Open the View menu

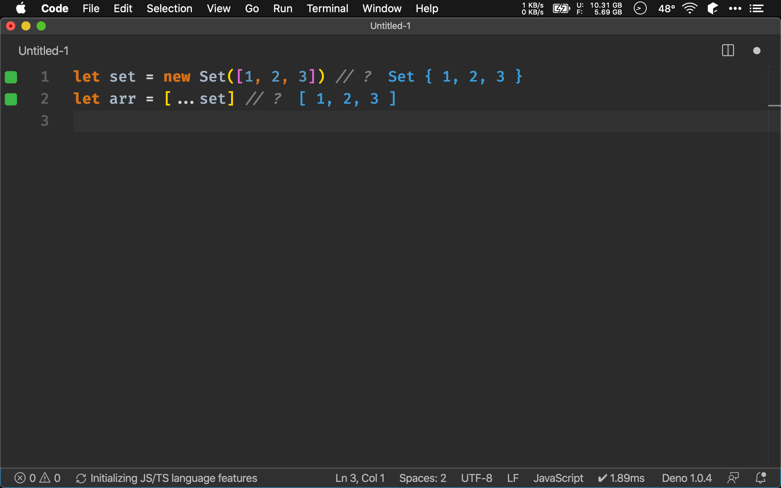(x=219, y=8)
